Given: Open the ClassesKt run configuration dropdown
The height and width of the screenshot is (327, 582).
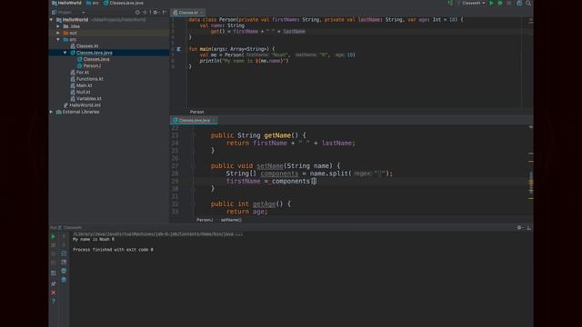Looking at the screenshot, I should pos(471,3).
